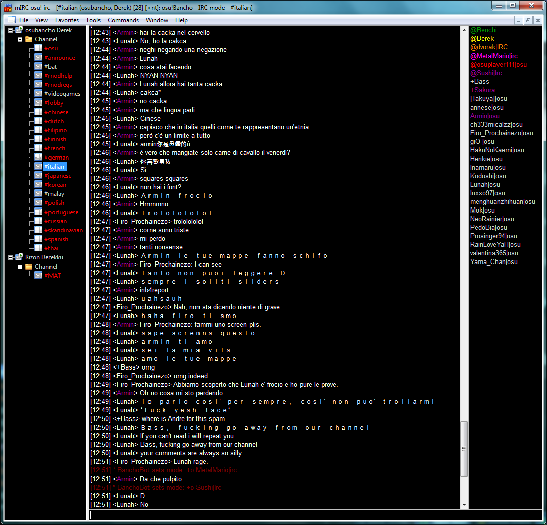The height and width of the screenshot is (525, 547).
Task: Collapse the Channel folder under Rizon Derekku
Action: click(20, 267)
